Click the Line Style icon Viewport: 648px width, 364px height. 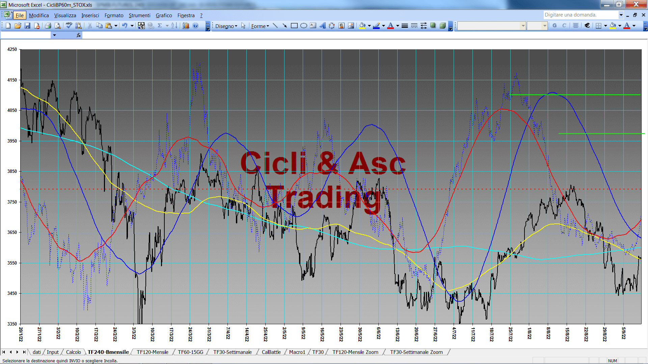click(405, 26)
